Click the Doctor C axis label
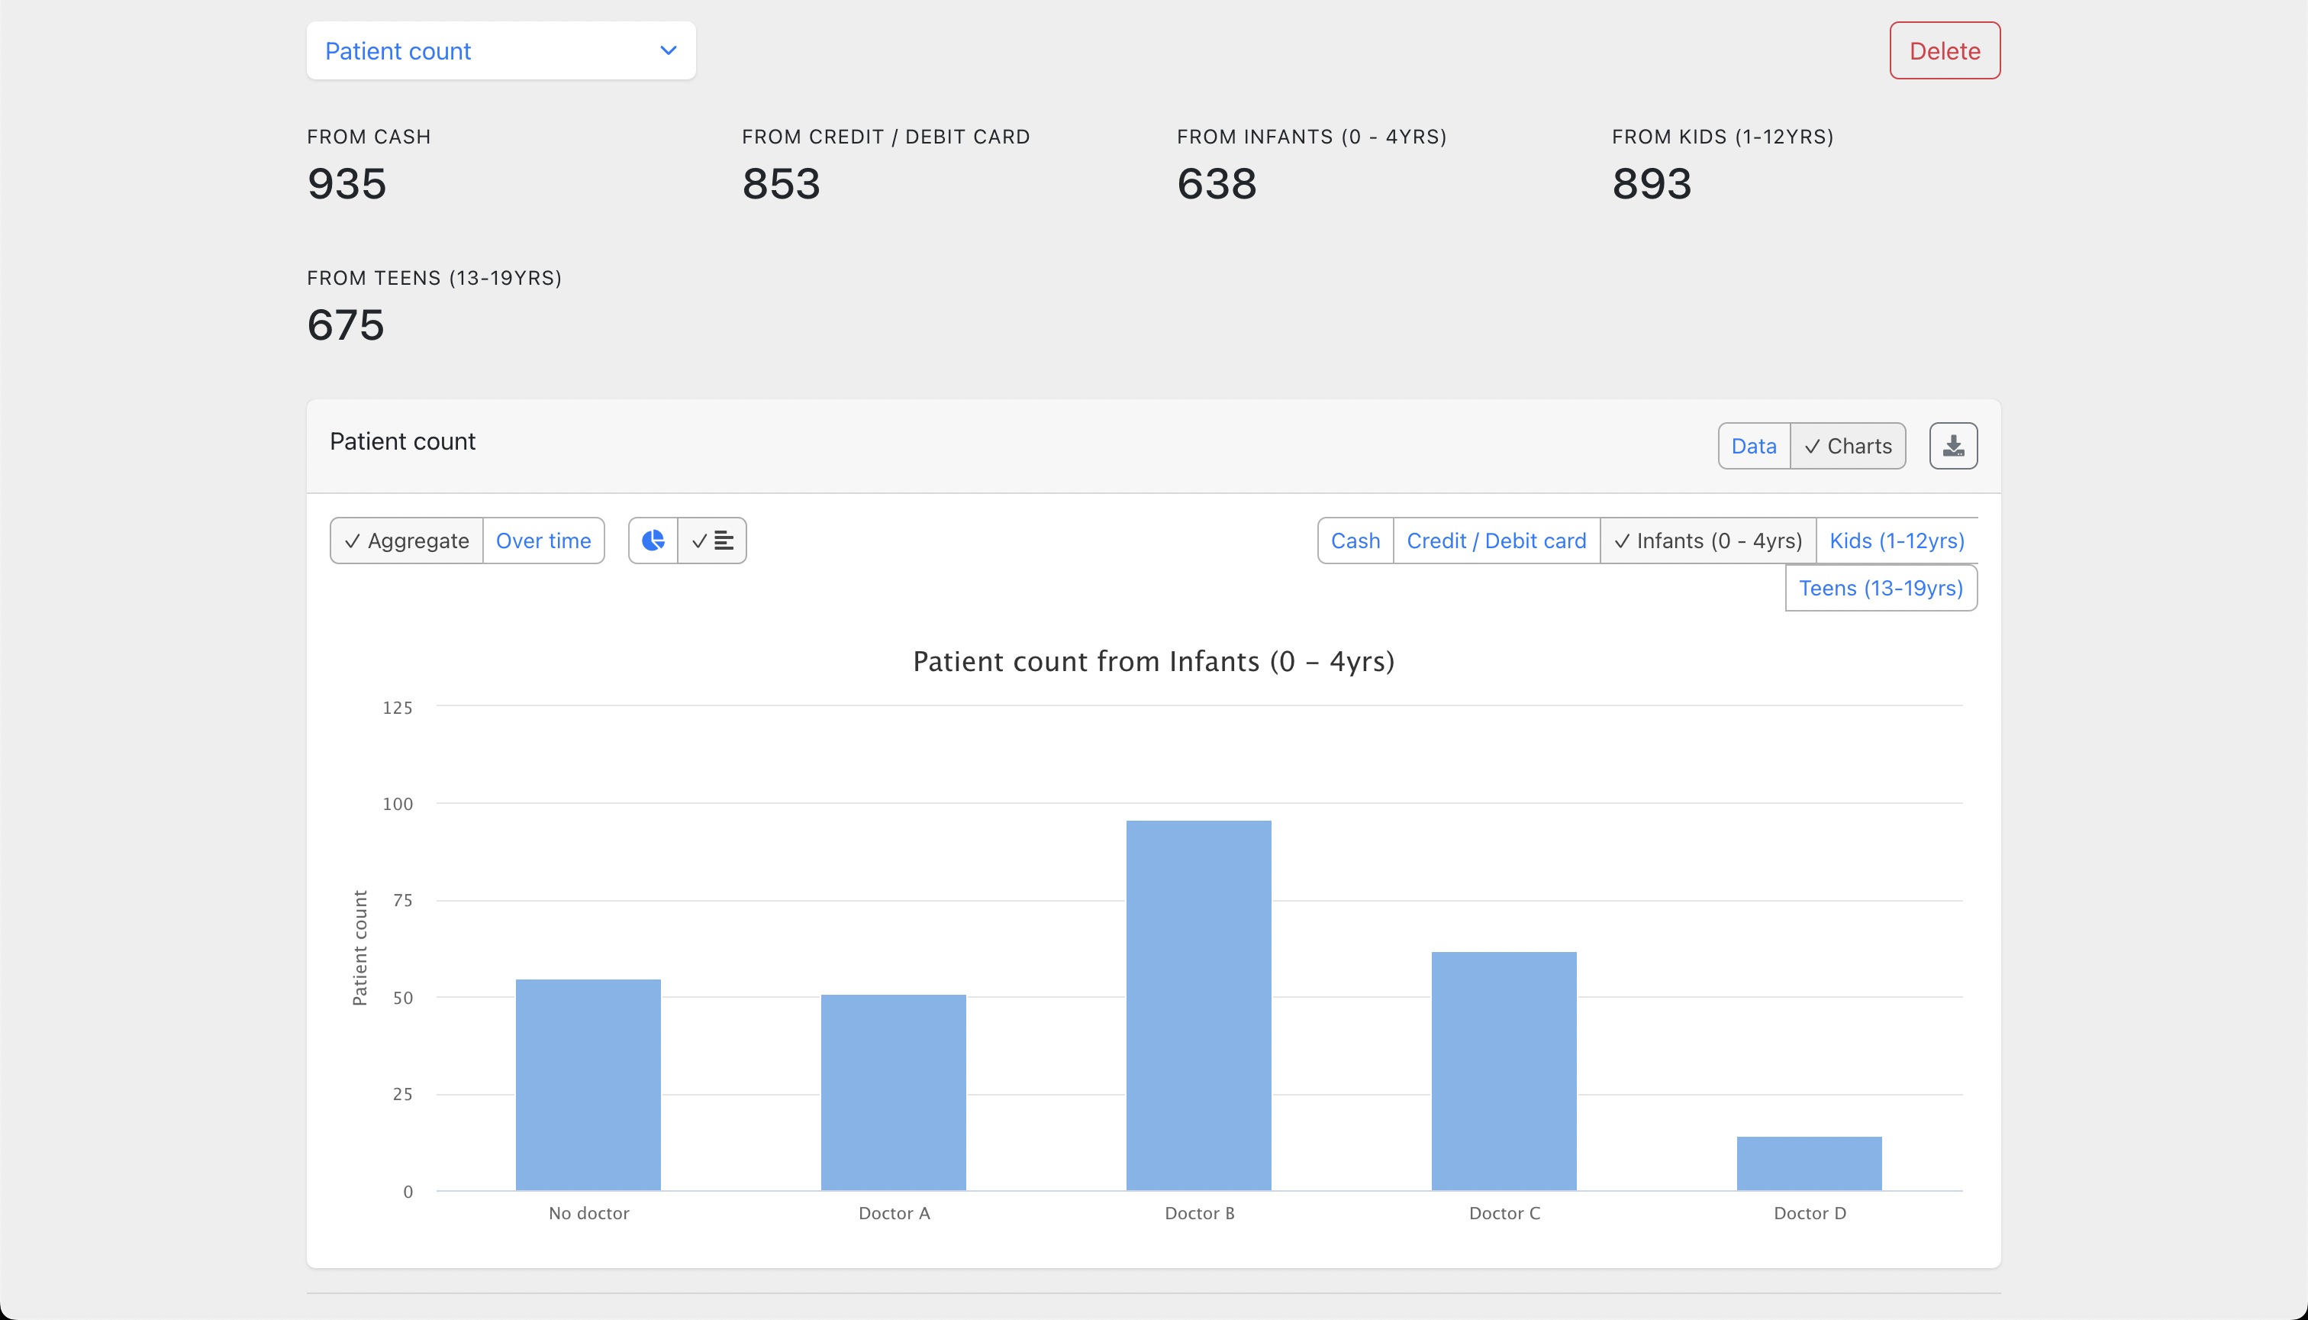 coord(1504,1213)
